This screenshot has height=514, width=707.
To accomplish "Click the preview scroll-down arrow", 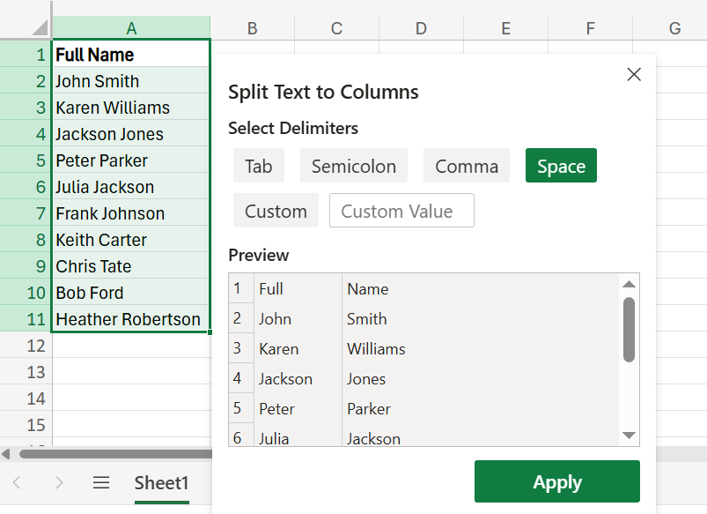I will [x=630, y=434].
